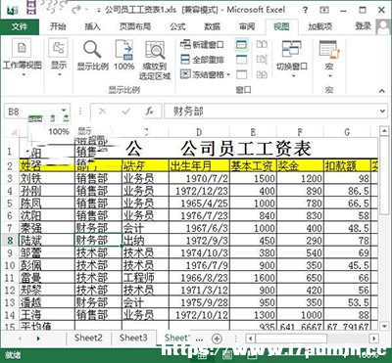The height and width of the screenshot is (363, 392).
Task: Select column D header
Action: coord(199,132)
